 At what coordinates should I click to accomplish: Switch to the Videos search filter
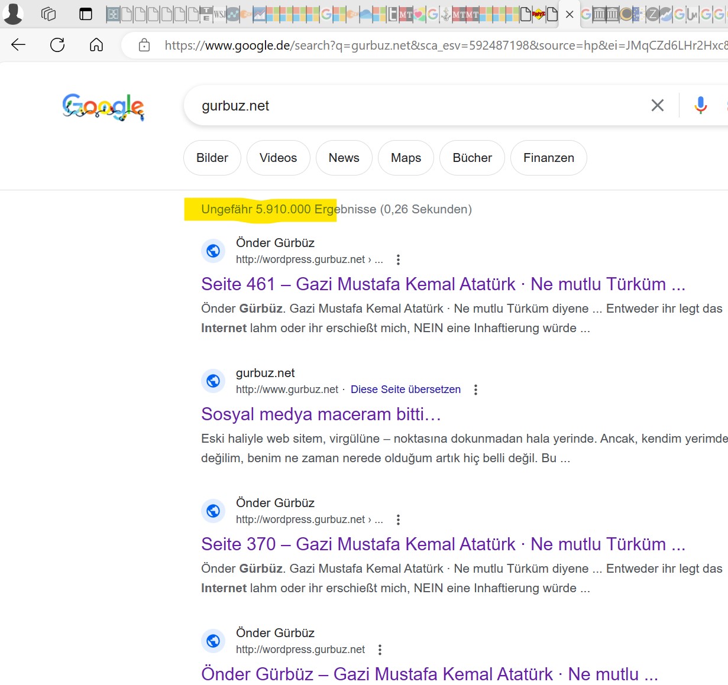click(279, 158)
